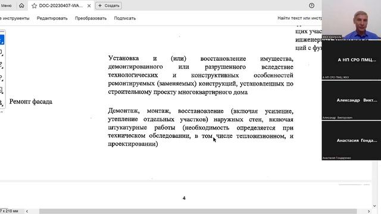This screenshot has width=381, height=214.
Task: Click the vertical scrollbar down arrow
Action: pos(374,206)
